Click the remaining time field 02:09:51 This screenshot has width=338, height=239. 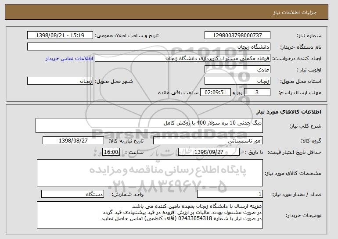(216, 93)
